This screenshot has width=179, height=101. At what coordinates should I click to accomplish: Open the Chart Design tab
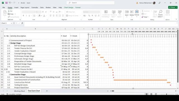click(69, 8)
